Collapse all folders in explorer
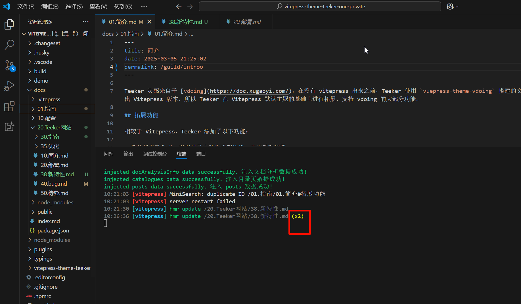521x304 pixels. coord(85,34)
